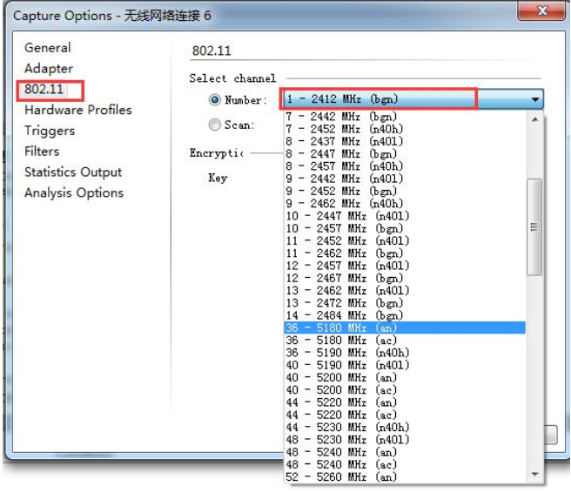
Task: Select the 802.11 category in sidebar
Action: [44, 89]
